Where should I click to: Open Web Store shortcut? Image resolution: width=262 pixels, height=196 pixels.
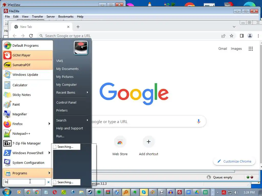tap(120, 146)
